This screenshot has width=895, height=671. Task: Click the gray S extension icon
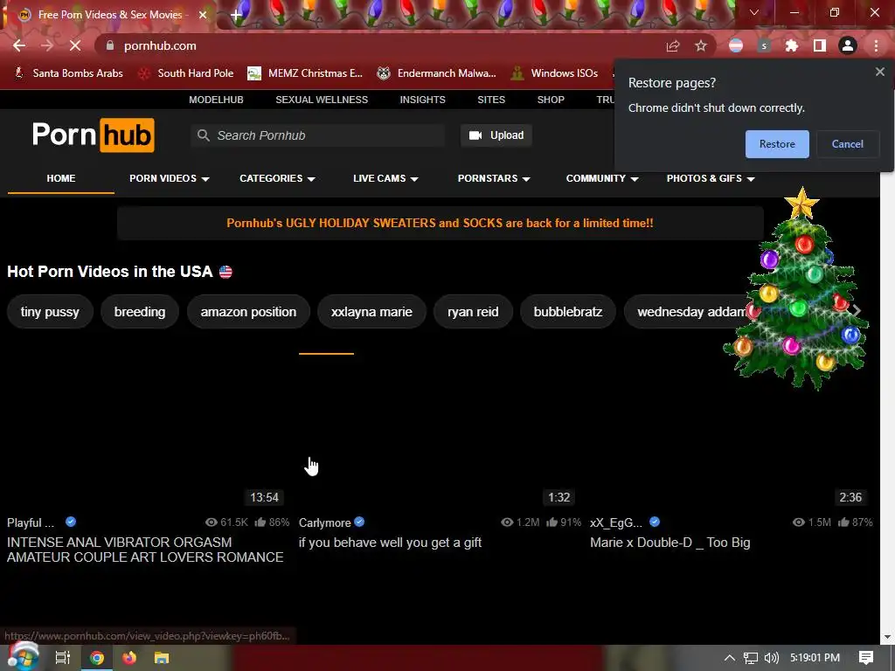[764, 45]
